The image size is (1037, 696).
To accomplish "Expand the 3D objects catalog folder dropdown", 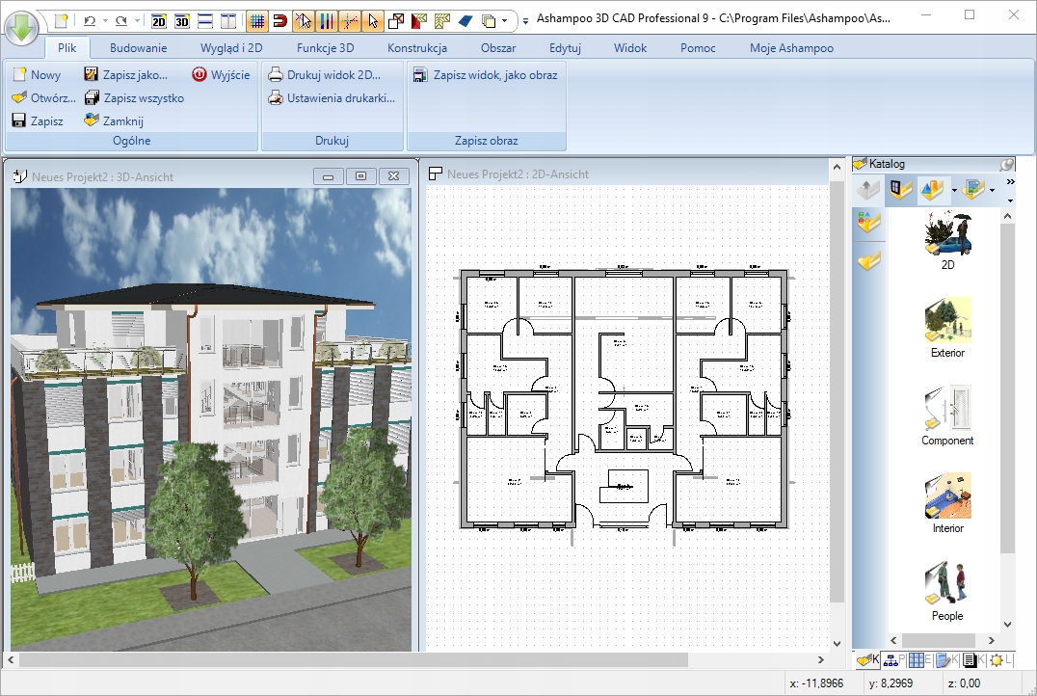I will tap(954, 191).
